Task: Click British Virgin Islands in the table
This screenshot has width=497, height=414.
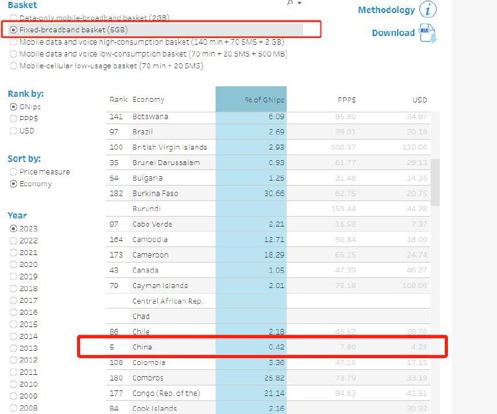Action: tap(170, 147)
